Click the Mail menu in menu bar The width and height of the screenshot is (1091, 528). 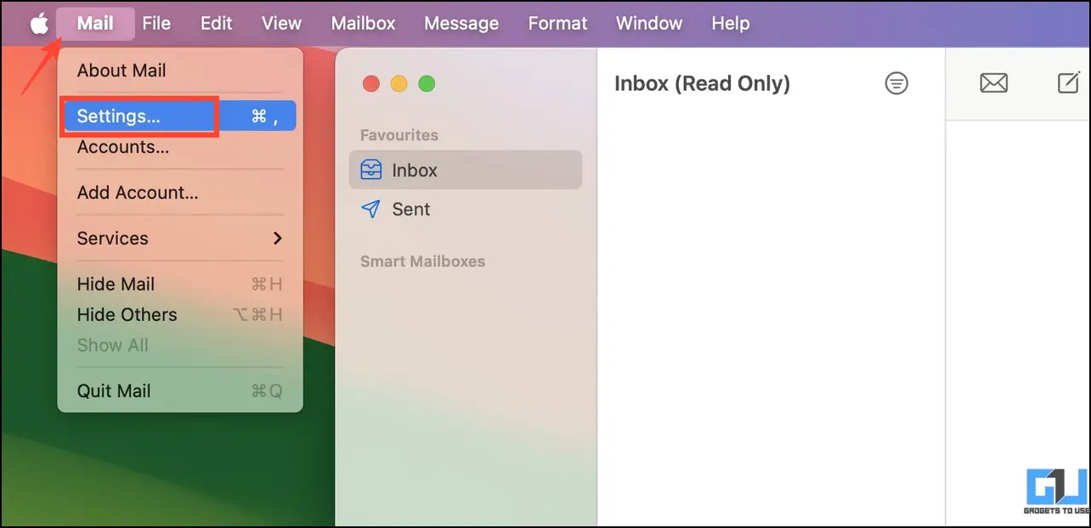(x=95, y=24)
